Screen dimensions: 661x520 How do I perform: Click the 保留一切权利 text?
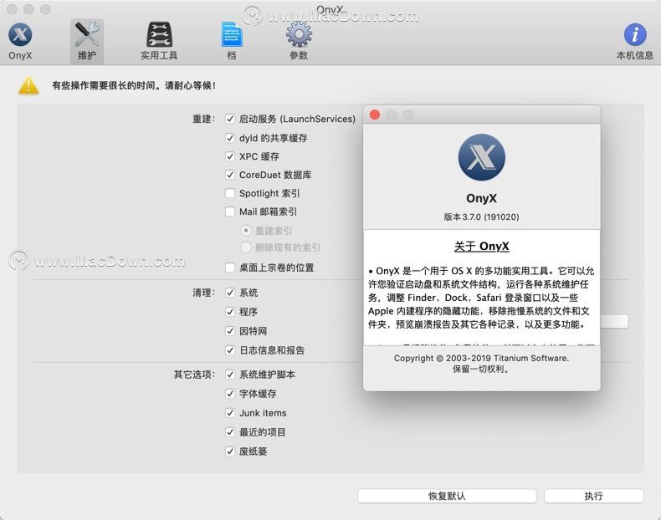pos(481,370)
